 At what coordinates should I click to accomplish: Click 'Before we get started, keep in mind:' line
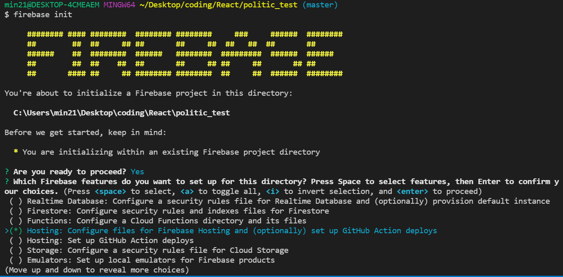(x=86, y=133)
